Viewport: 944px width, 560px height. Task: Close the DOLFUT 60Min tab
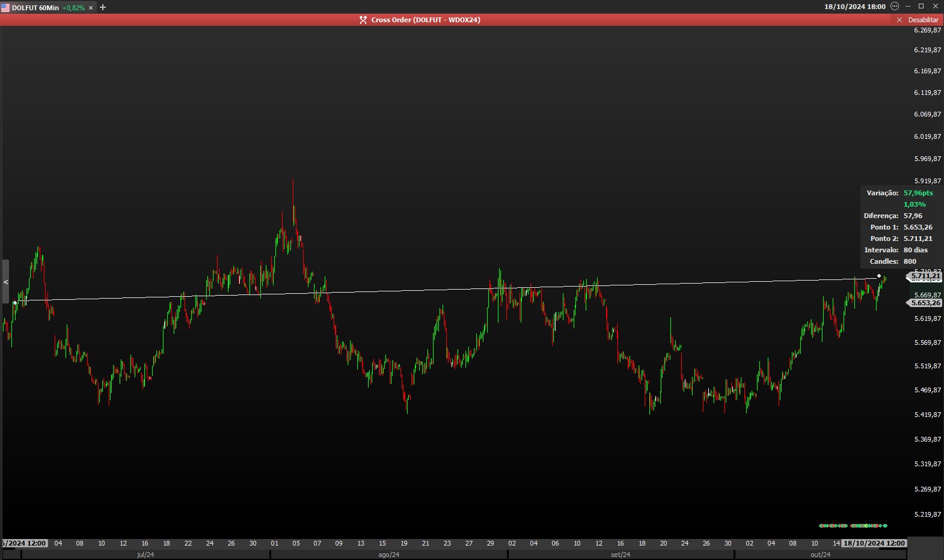pyautogui.click(x=91, y=8)
